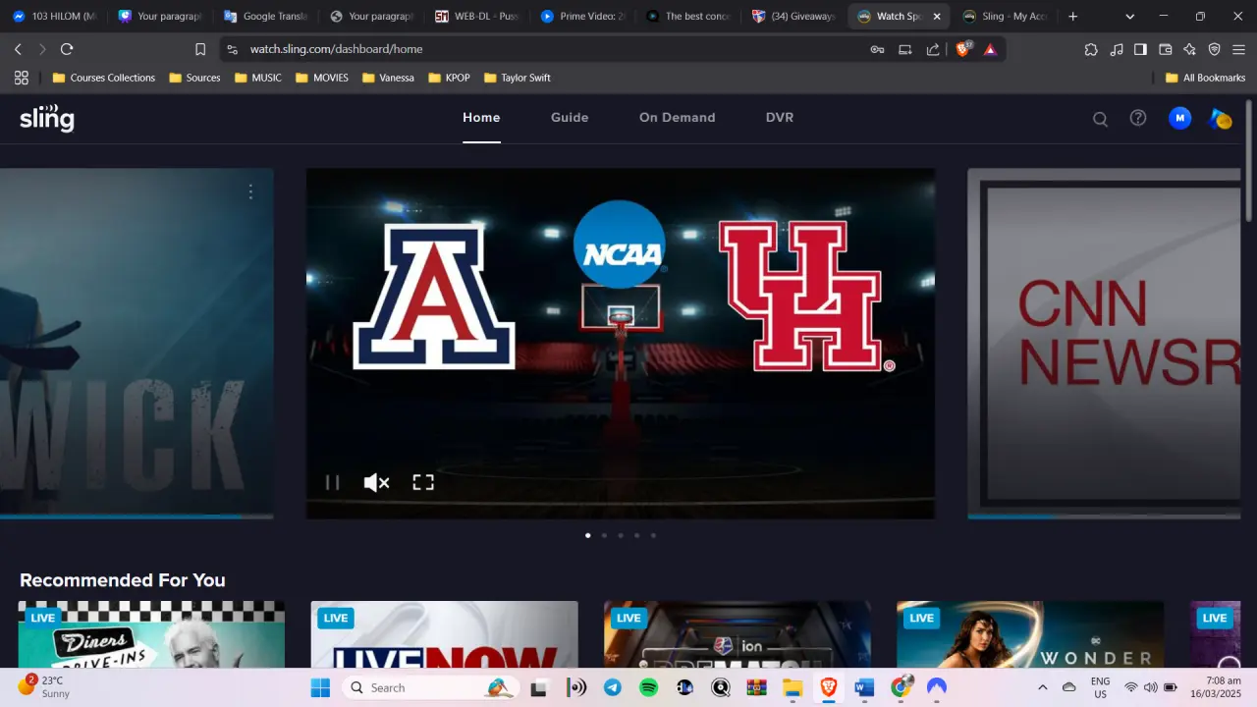Reload the Sling page
Screen dimensions: 1257x707
[67, 49]
